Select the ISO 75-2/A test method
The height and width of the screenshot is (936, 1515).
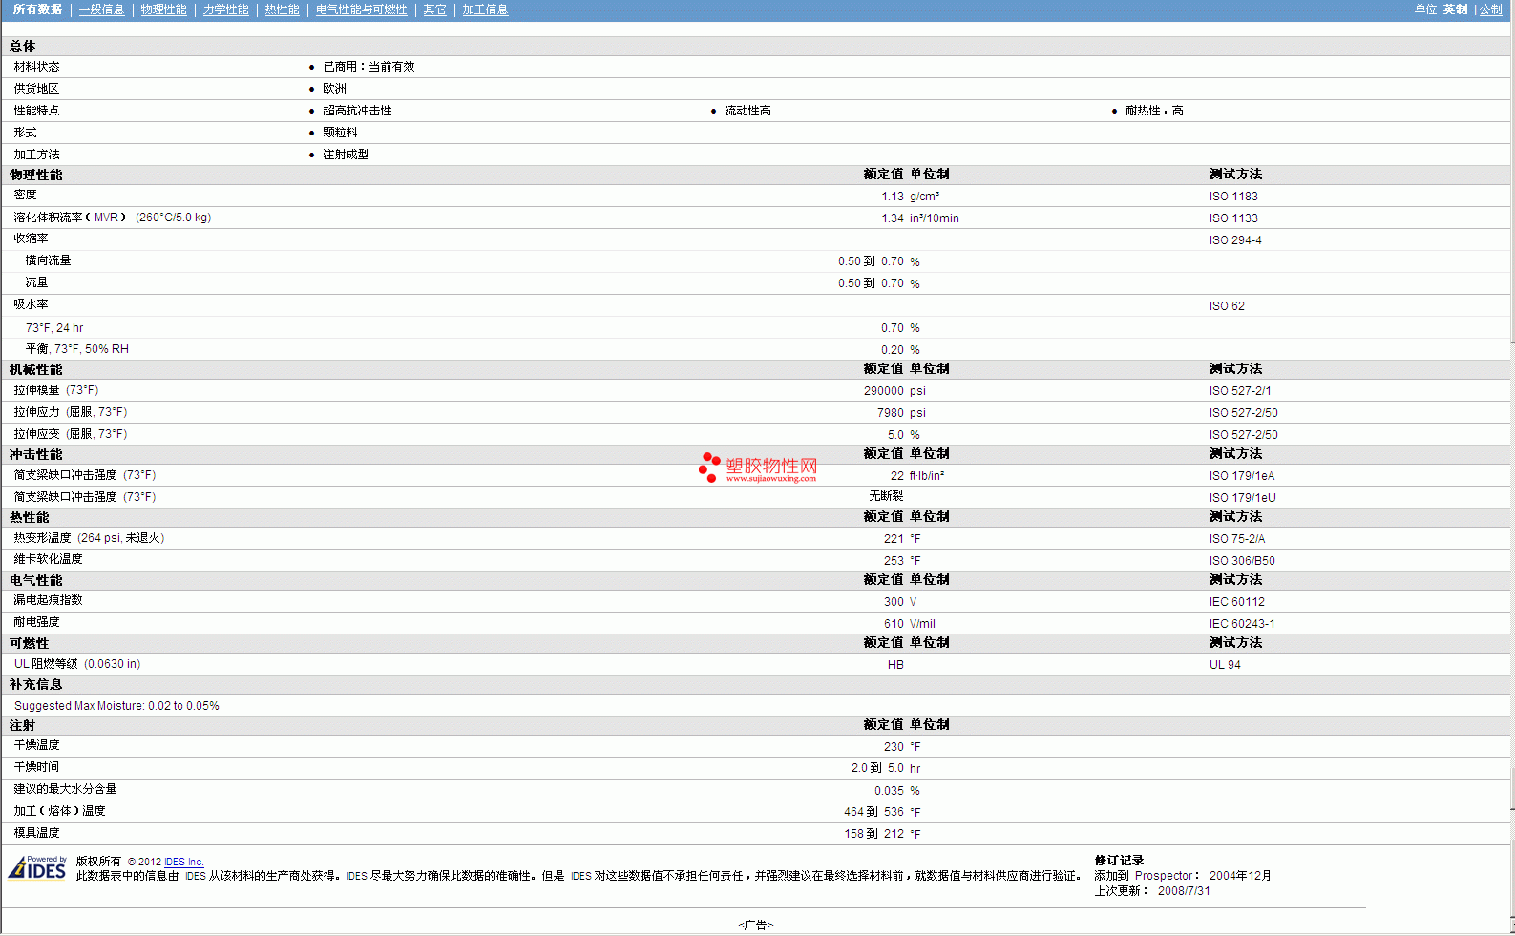[x=1237, y=539]
